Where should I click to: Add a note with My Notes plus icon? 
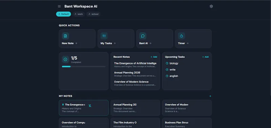coord(210,96)
